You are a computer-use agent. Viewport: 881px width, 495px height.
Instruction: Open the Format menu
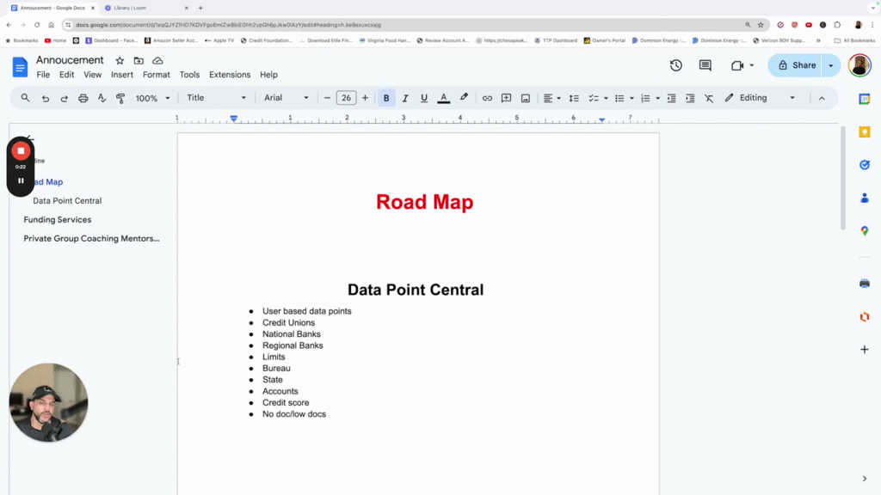pos(157,75)
